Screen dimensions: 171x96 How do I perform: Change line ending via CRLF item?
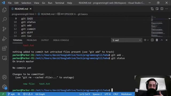[x=116, y=94]
